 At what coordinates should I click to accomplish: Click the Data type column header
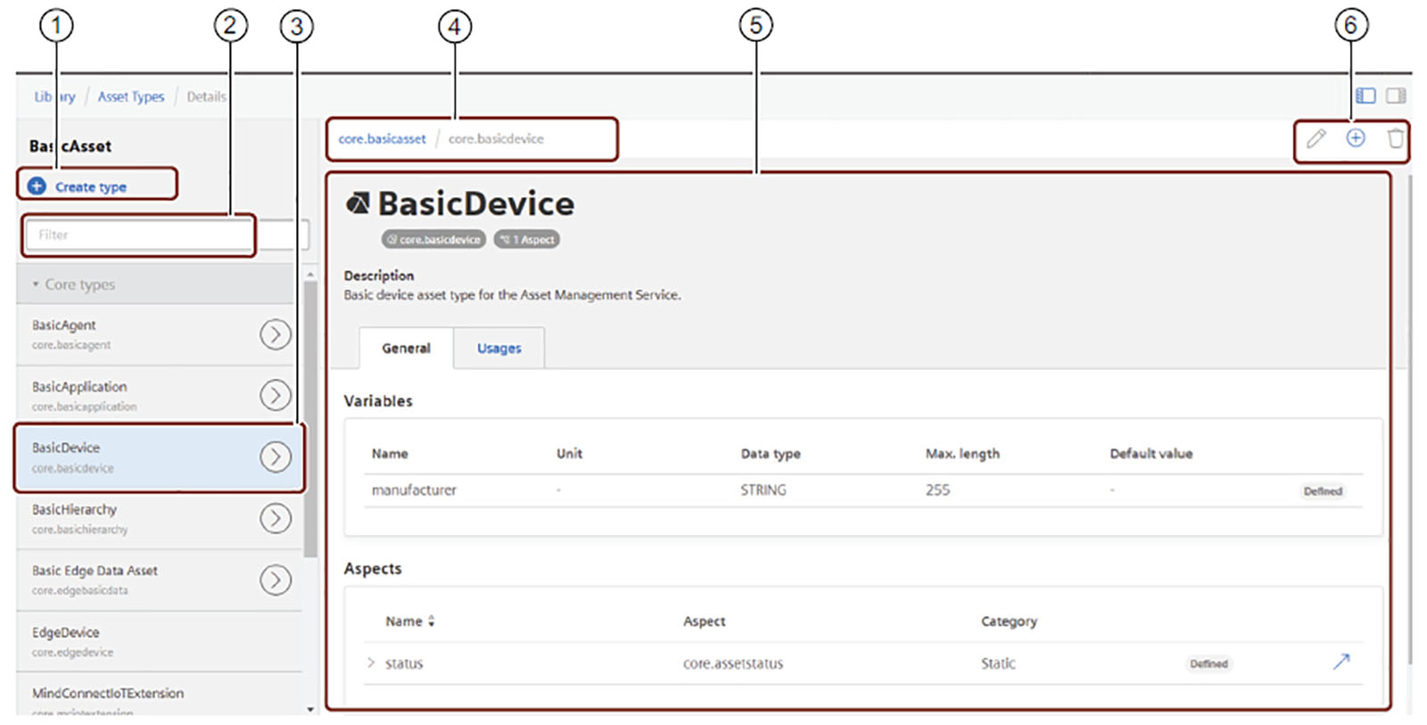(771, 454)
